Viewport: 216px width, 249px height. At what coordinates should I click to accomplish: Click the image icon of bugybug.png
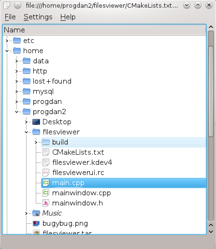[x=36, y=223]
